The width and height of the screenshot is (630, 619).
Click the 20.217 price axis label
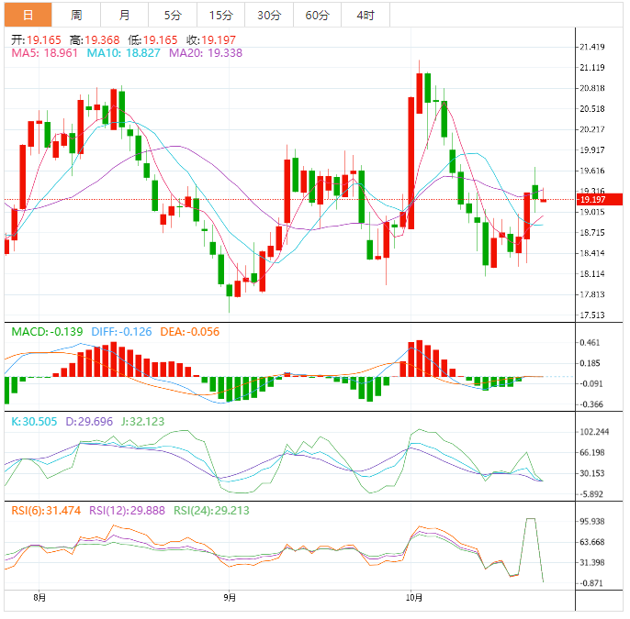point(592,129)
